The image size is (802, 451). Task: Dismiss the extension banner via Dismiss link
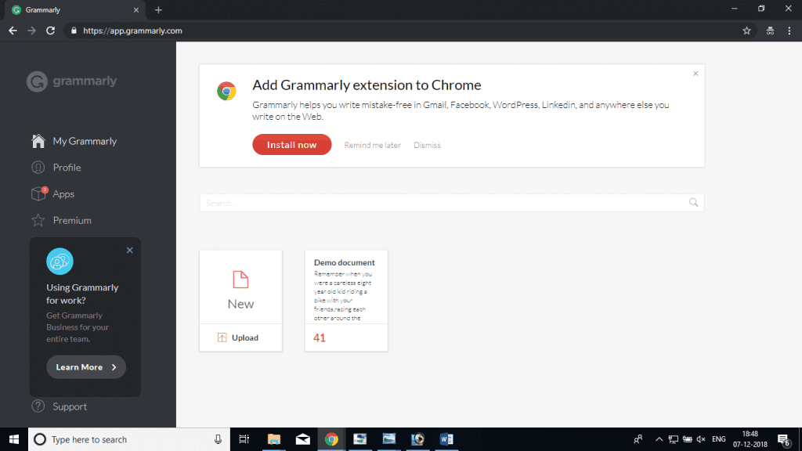(427, 146)
